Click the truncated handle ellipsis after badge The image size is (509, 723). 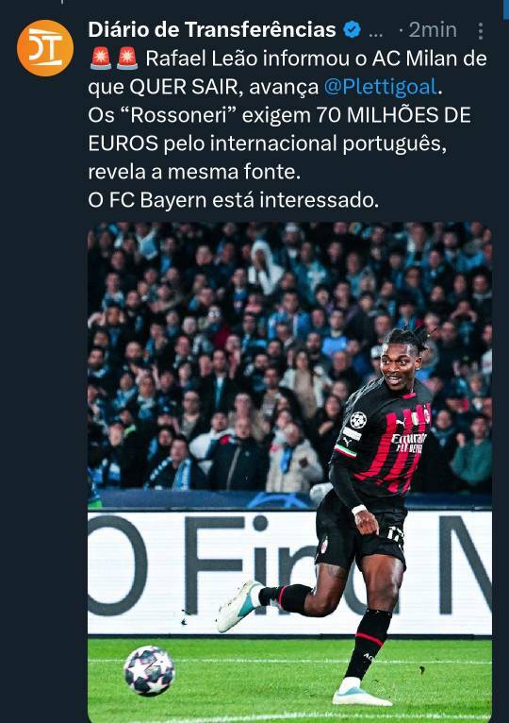click(376, 34)
